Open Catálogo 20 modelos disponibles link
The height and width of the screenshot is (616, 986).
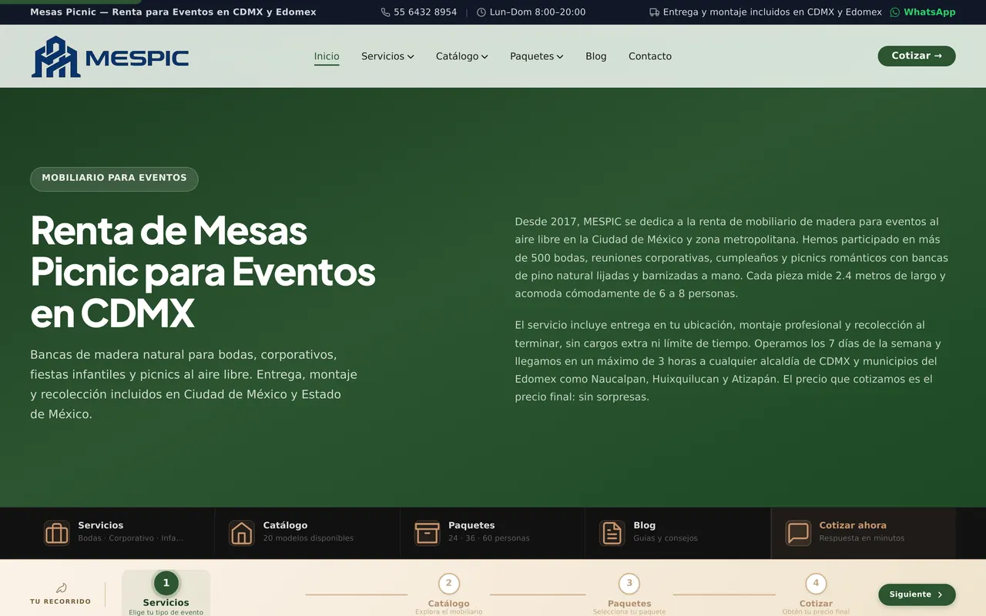coord(307,532)
